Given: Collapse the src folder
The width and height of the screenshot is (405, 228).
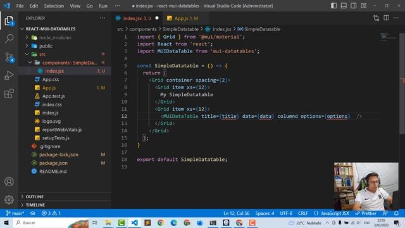Looking at the screenshot, I should 65,54.
